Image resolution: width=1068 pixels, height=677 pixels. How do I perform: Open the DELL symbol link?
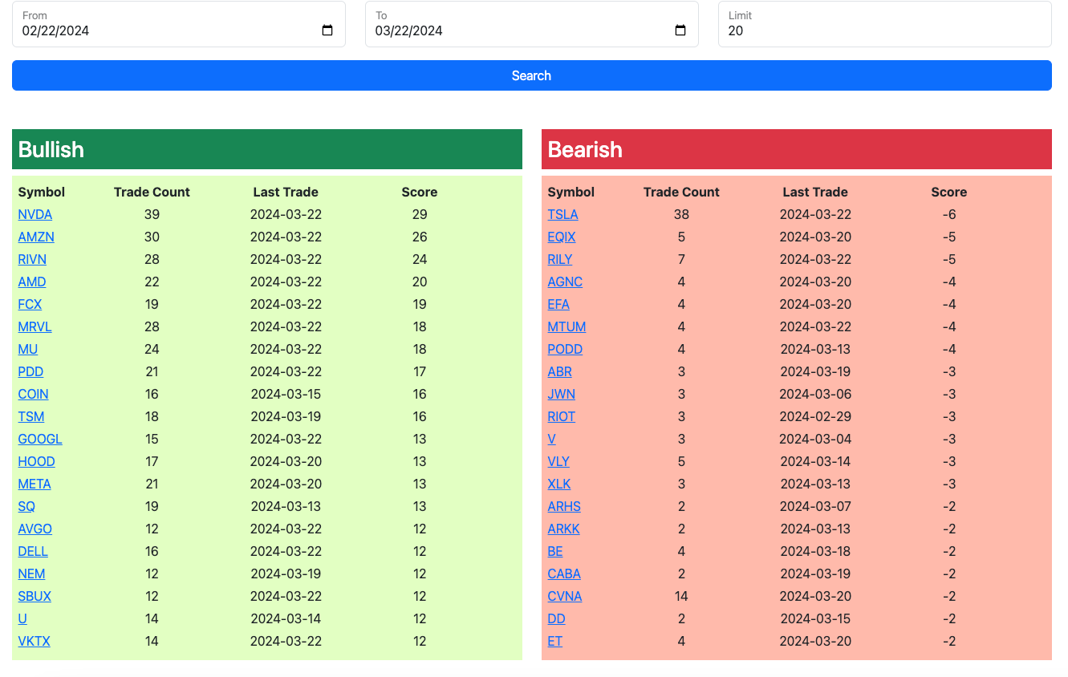[x=33, y=551]
